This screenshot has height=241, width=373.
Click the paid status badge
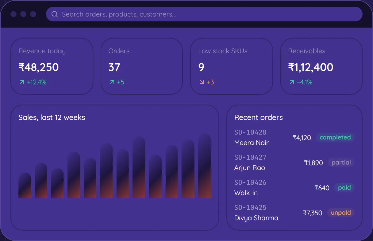click(344, 187)
